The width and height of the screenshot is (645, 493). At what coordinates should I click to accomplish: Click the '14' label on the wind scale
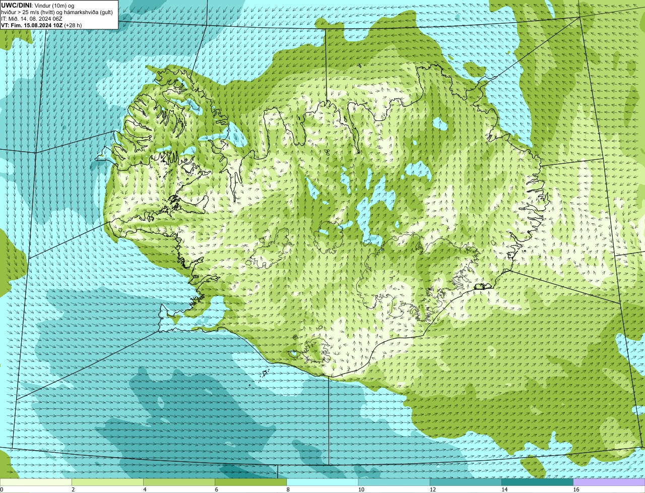[x=504, y=489]
